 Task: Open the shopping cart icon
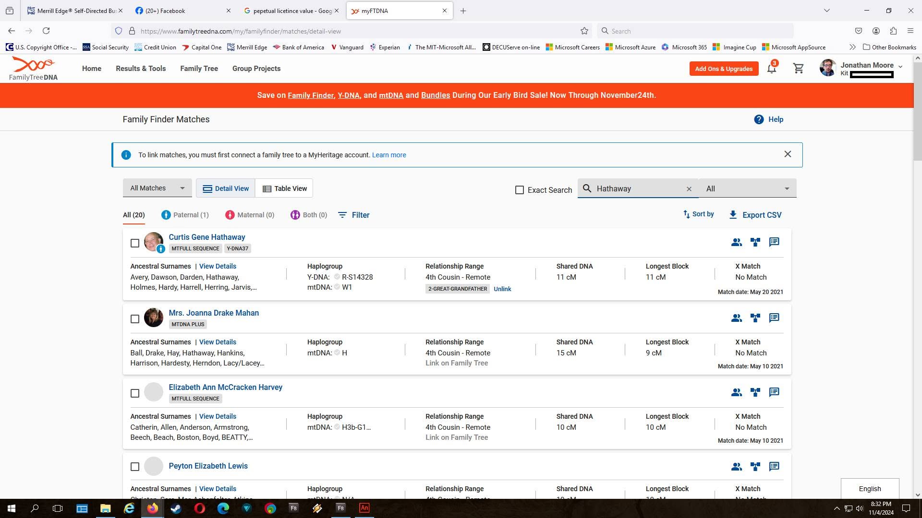(x=799, y=69)
